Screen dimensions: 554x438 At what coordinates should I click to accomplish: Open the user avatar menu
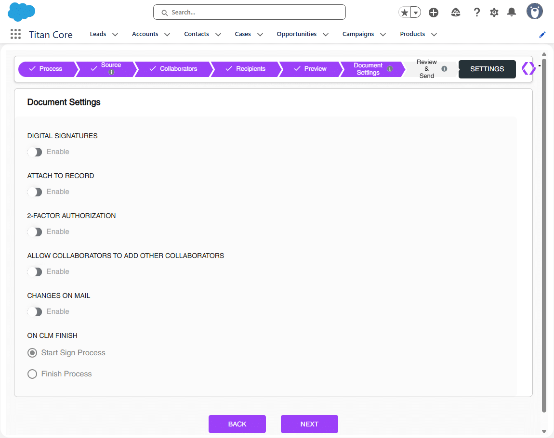(x=534, y=12)
